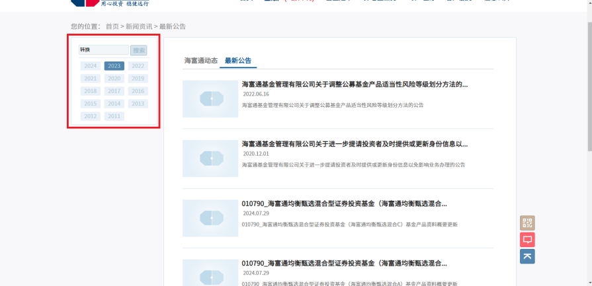Select the 2017 year button
592x286 pixels.
point(114,91)
